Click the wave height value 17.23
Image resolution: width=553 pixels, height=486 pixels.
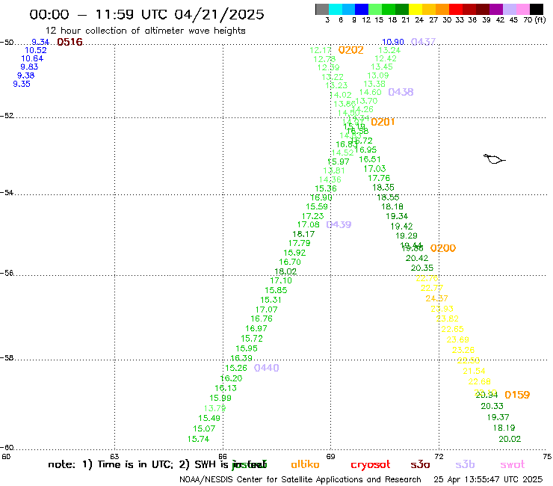313,216
